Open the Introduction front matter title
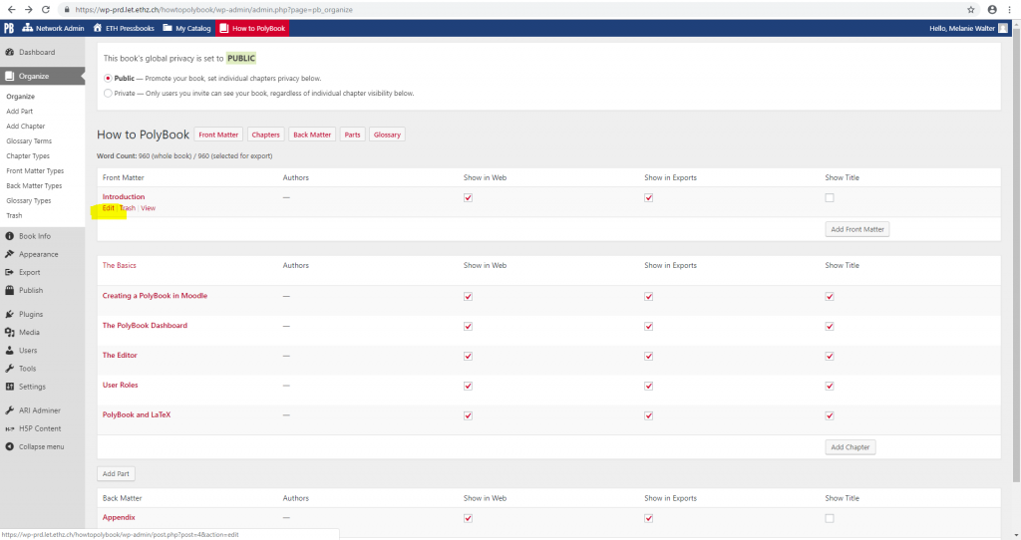1021x540 pixels. coord(124,196)
